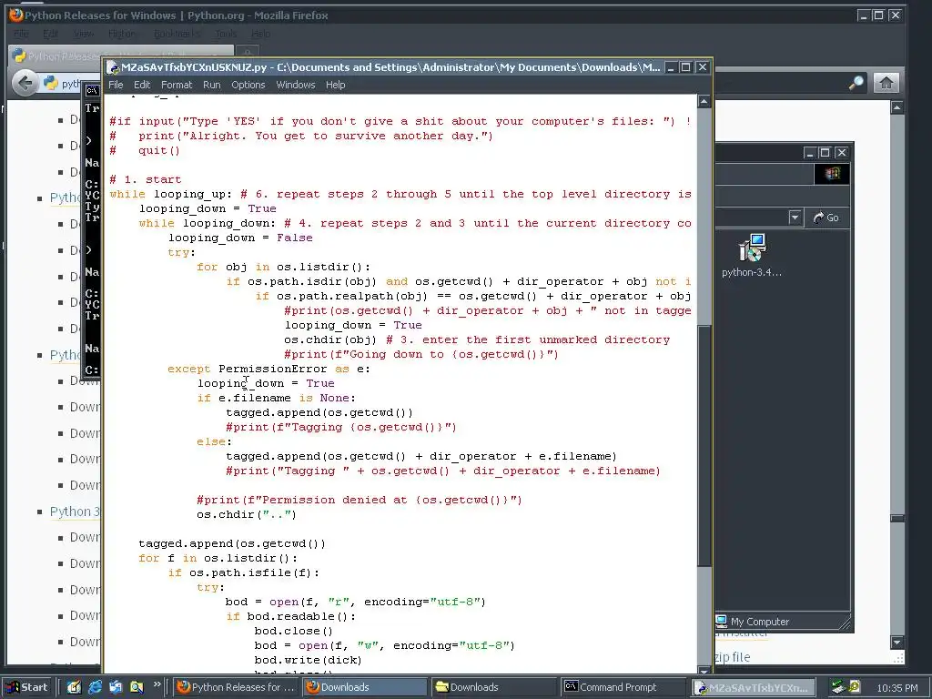This screenshot has height=699, width=932.
Task: Click commented '# quit()' line
Action: [x=145, y=150]
